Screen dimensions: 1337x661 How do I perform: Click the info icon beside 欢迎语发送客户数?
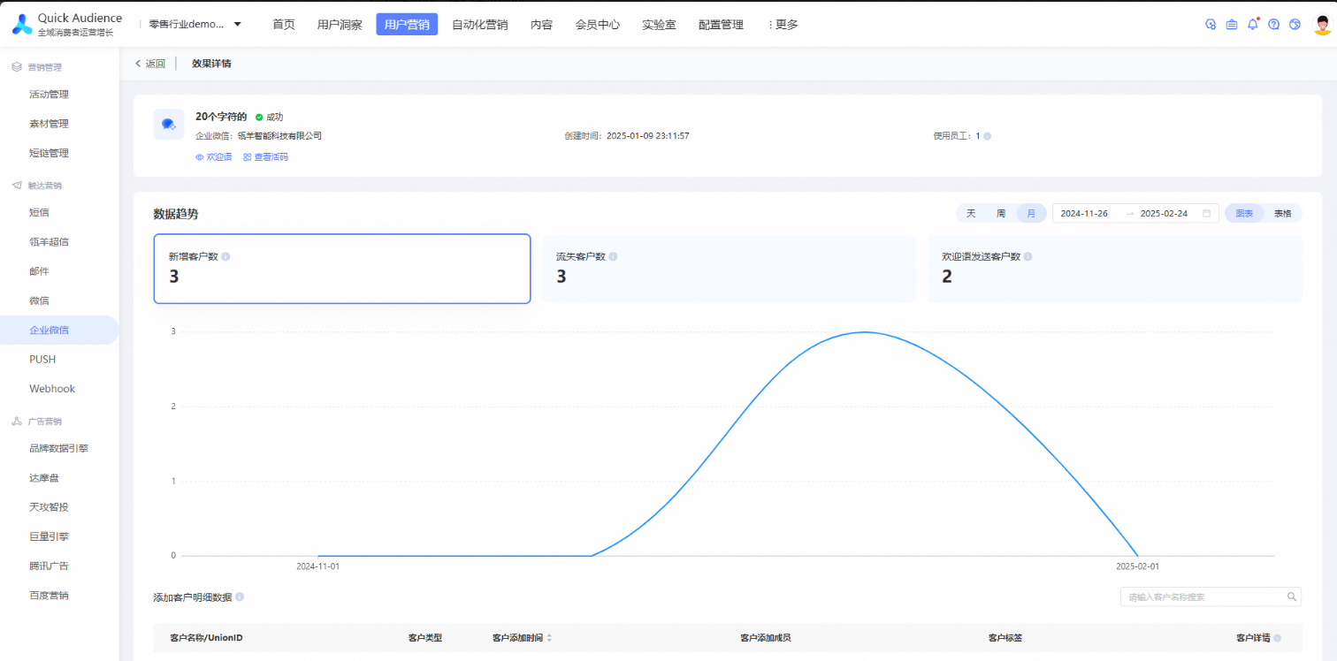tap(1028, 256)
